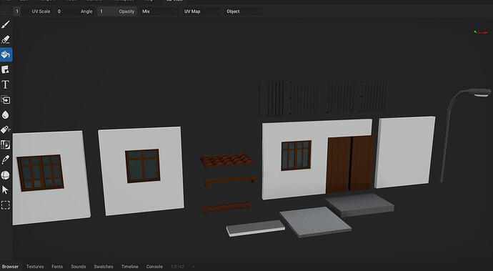Switch to the Swatches tab
The width and height of the screenshot is (493, 271).
coord(104,267)
